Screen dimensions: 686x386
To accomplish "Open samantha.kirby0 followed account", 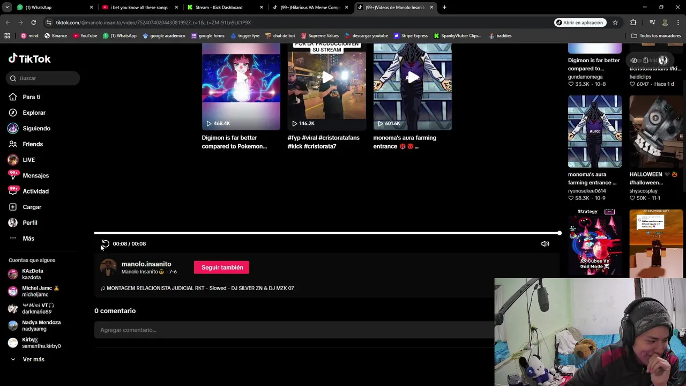I will 34,343.
